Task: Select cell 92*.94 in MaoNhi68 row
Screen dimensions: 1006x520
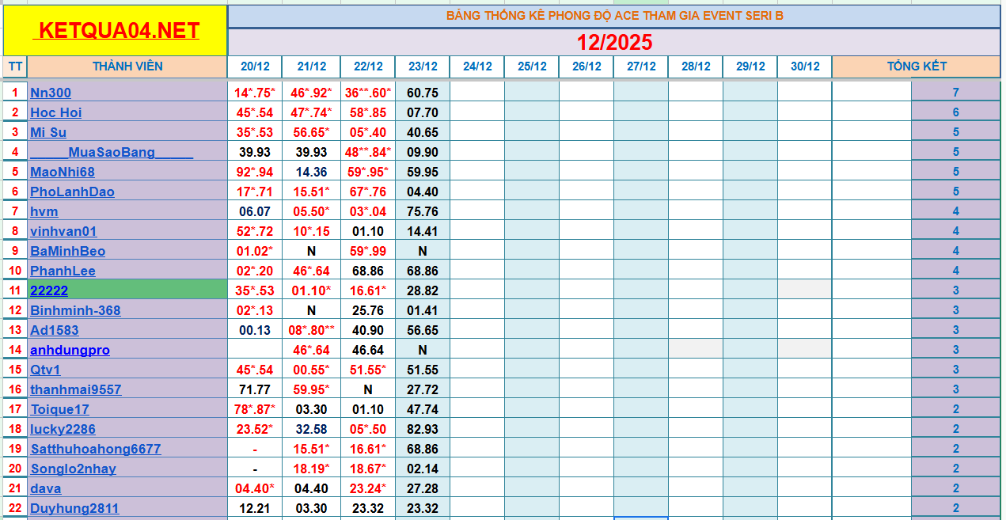Action: point(255,172)
